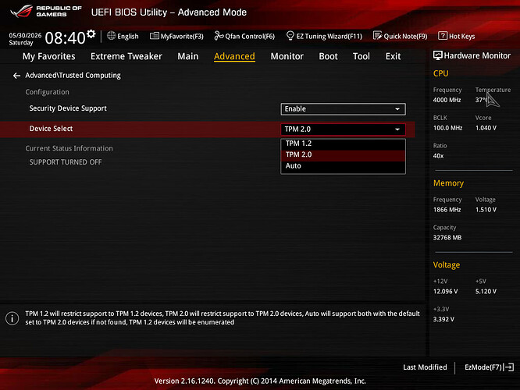Switch to the Main tab
The width and height of the screenshot is (520, 390).
click(187, 56)
